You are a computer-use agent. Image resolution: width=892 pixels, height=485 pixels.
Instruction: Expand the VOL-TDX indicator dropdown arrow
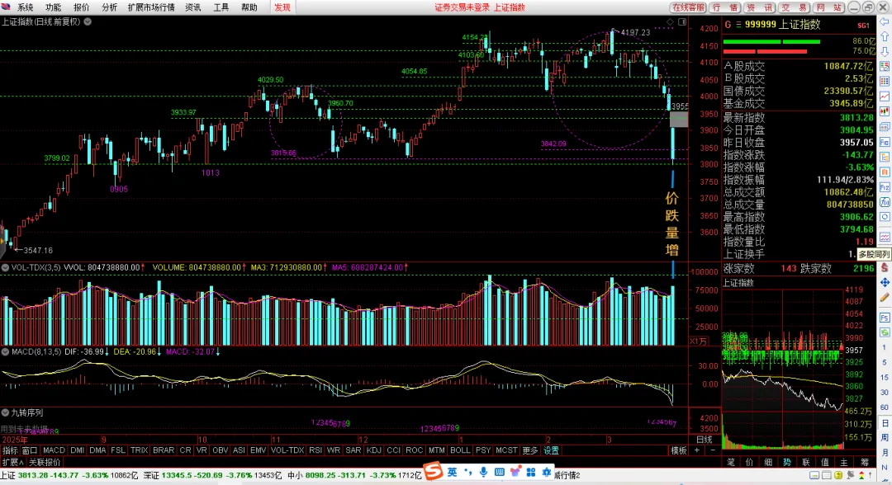coord(5,267)
